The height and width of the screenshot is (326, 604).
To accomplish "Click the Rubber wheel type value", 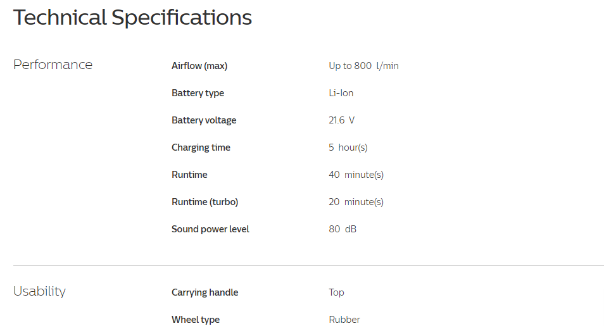I will (x=344, y=320).
